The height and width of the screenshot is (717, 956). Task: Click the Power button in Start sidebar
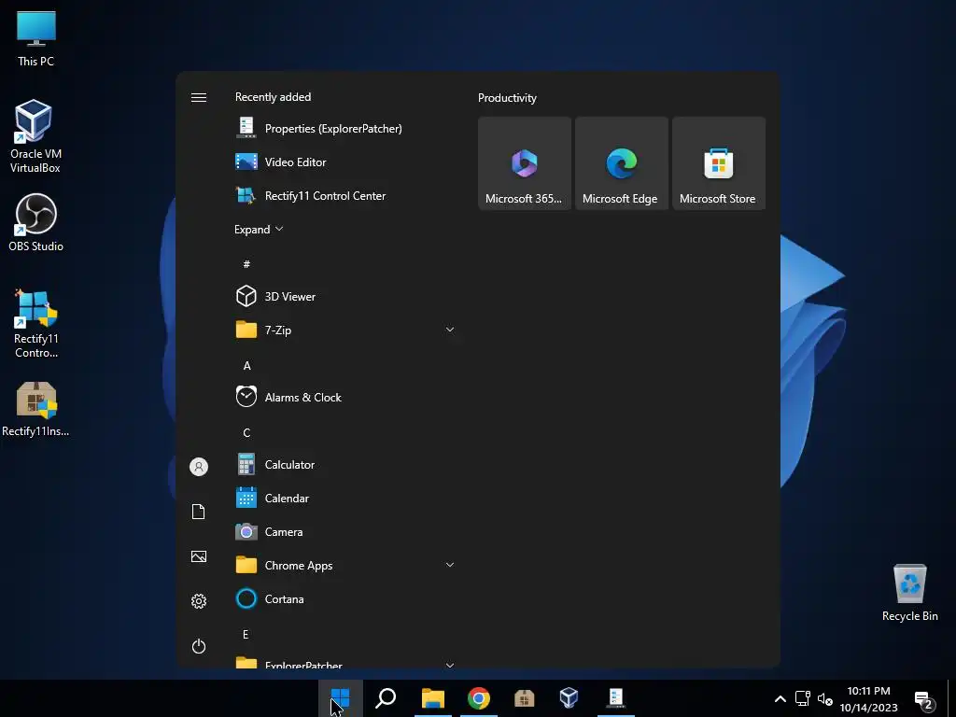point(199,646)
